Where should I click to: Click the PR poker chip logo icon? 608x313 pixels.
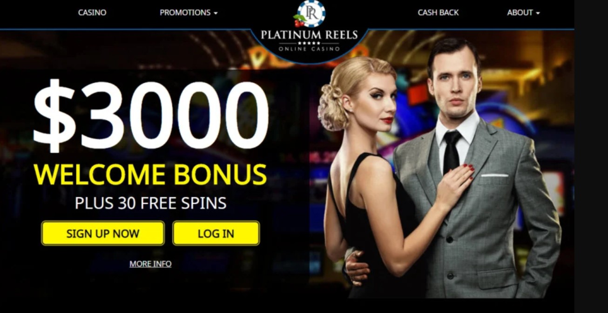(x=311, y=13)
